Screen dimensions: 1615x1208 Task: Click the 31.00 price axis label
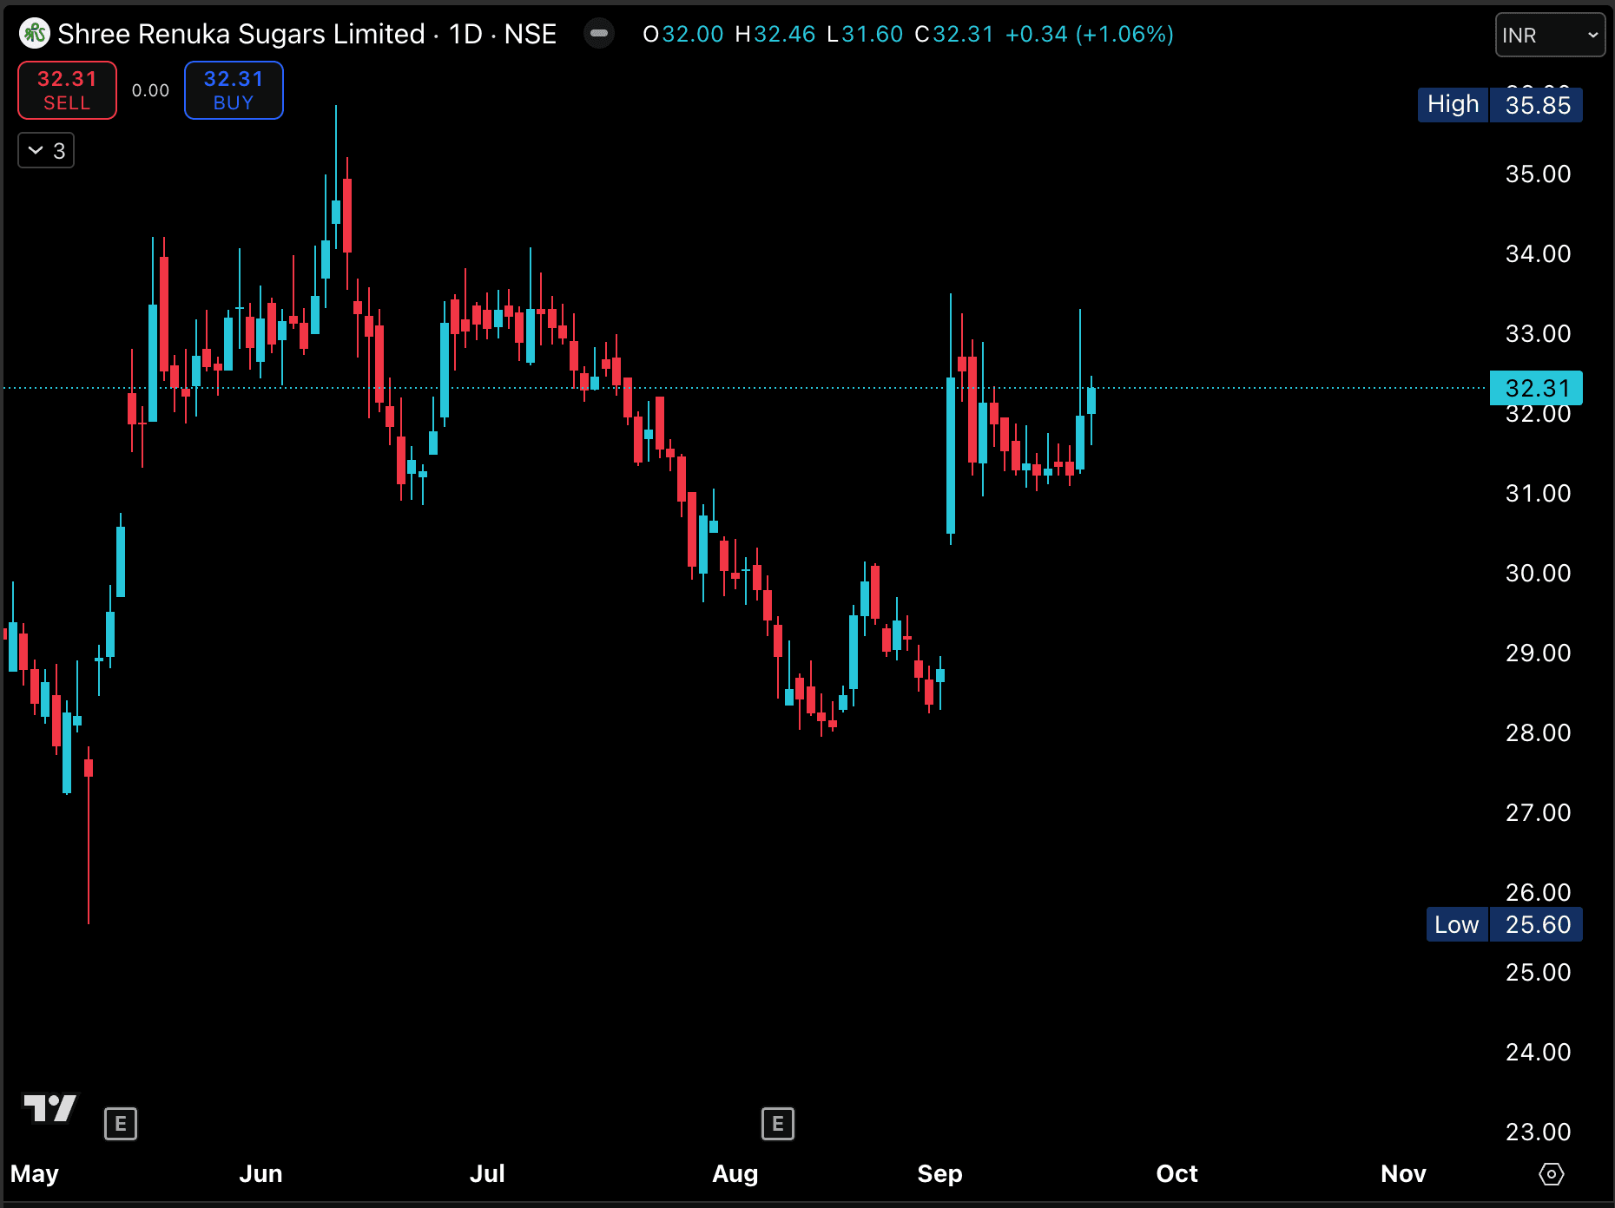pos(1538,493)
